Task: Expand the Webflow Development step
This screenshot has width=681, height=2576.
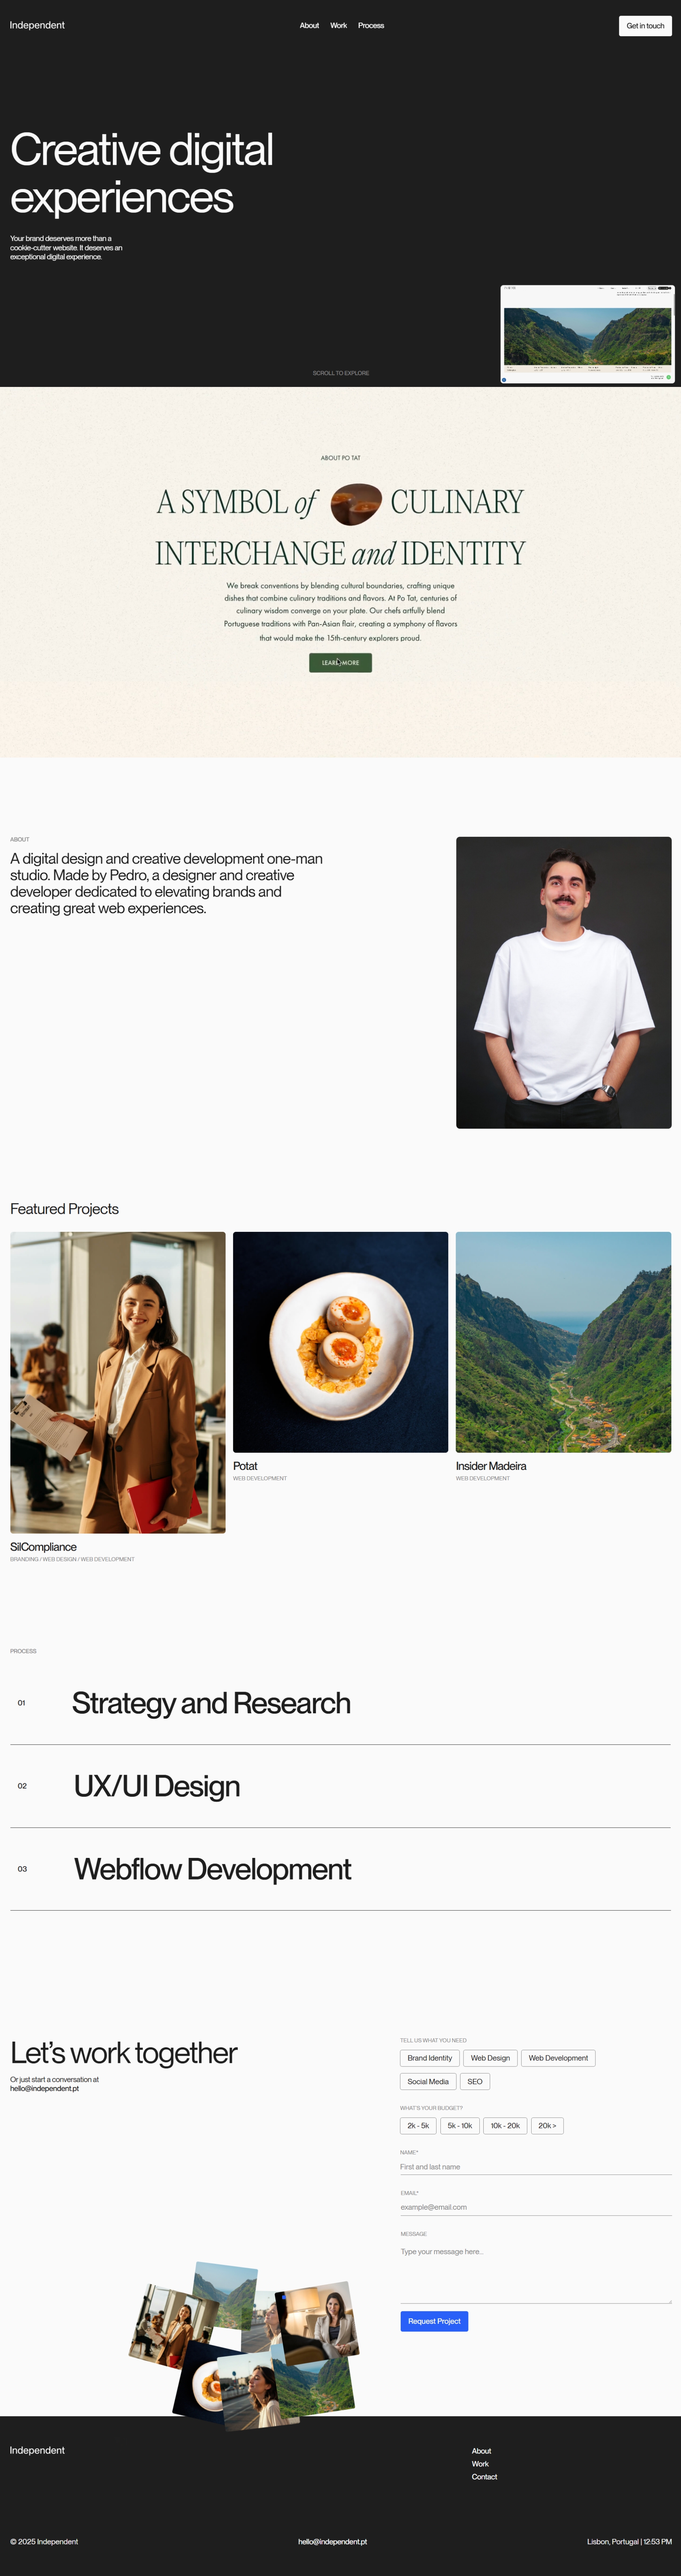Action: pos(341,1869)
